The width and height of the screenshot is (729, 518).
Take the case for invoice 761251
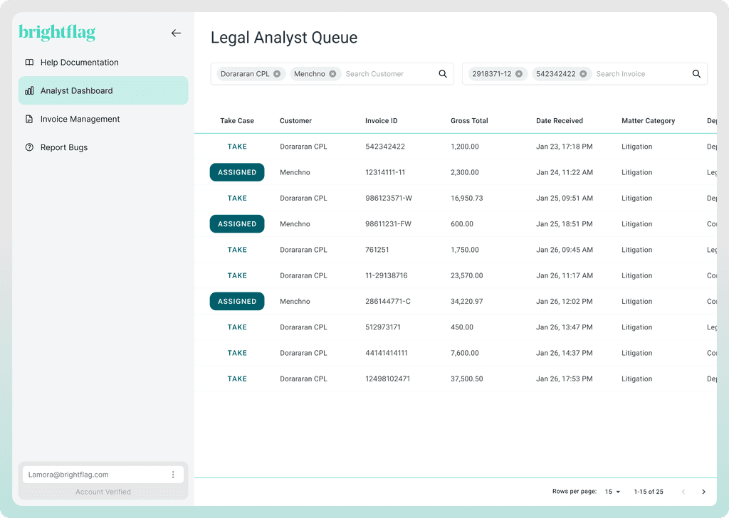(x=237, y=250)
